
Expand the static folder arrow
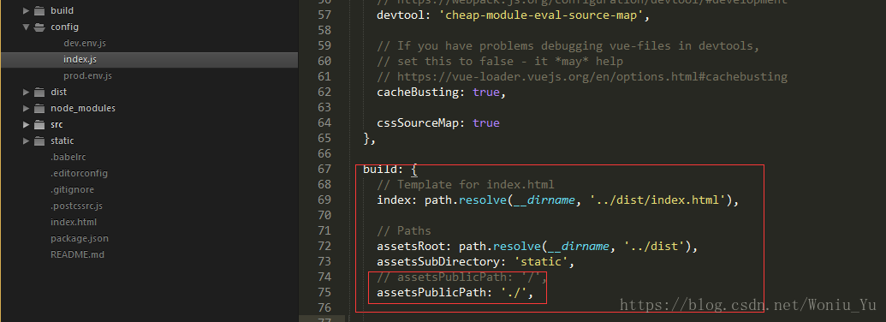(x=26, y=140)
